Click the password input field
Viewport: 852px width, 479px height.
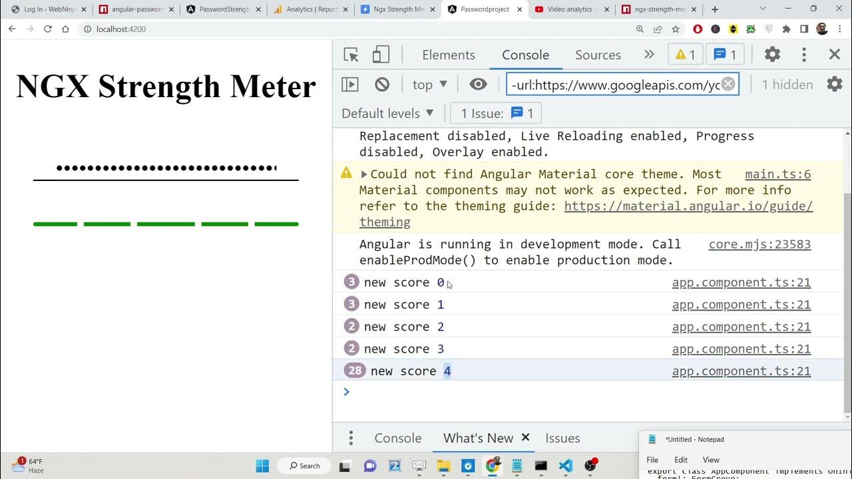click(x=166, y=168)
